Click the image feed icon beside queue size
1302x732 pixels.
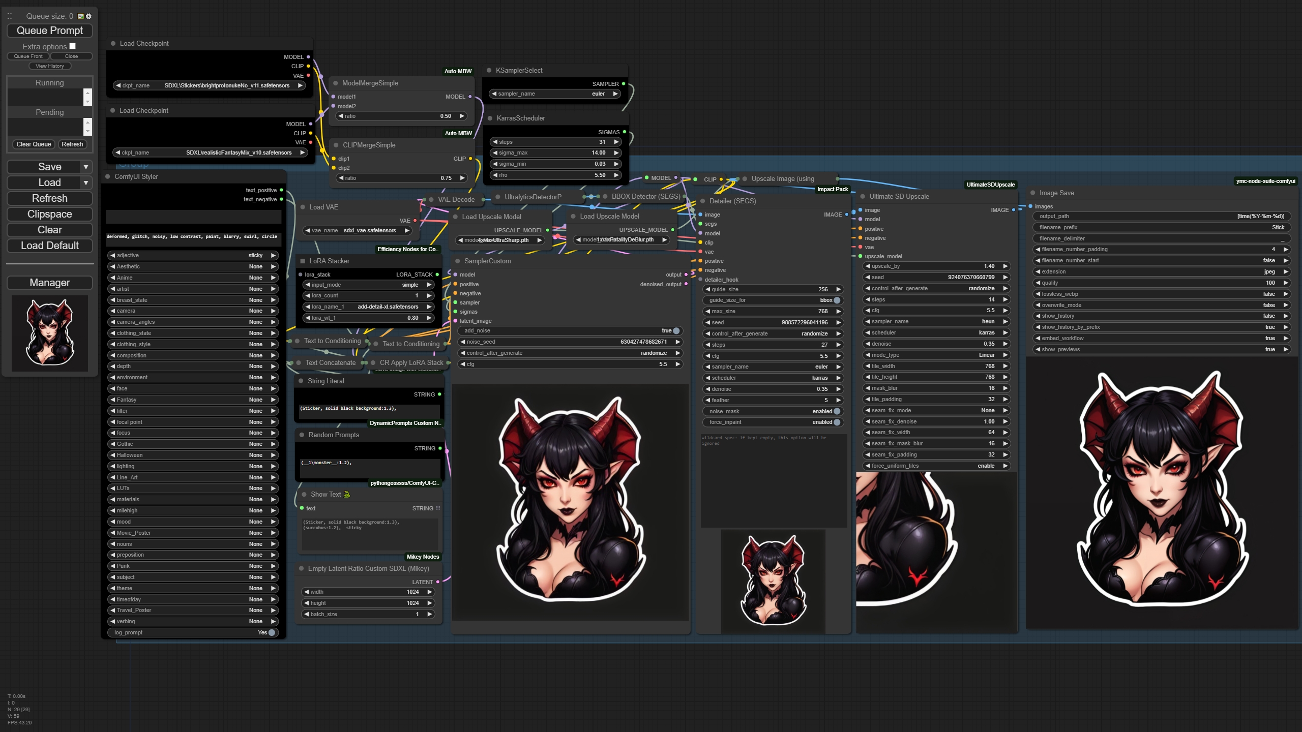point(80,16)
